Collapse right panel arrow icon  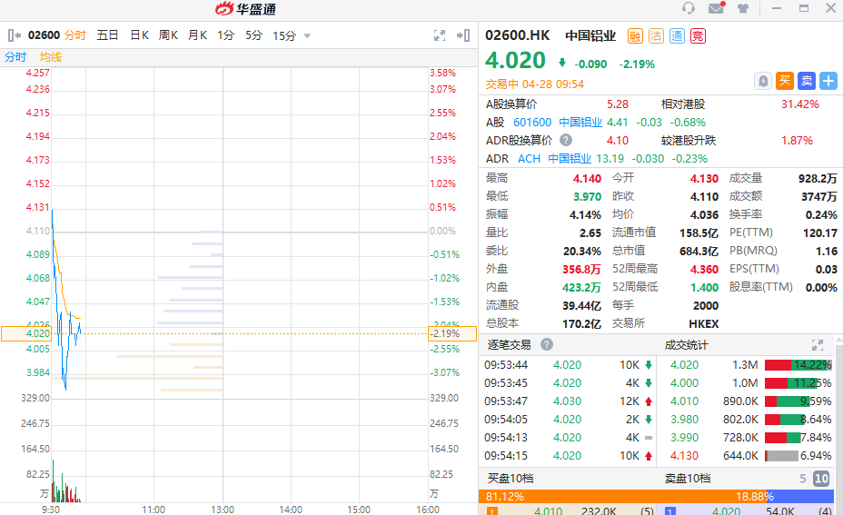pos(463,35)
